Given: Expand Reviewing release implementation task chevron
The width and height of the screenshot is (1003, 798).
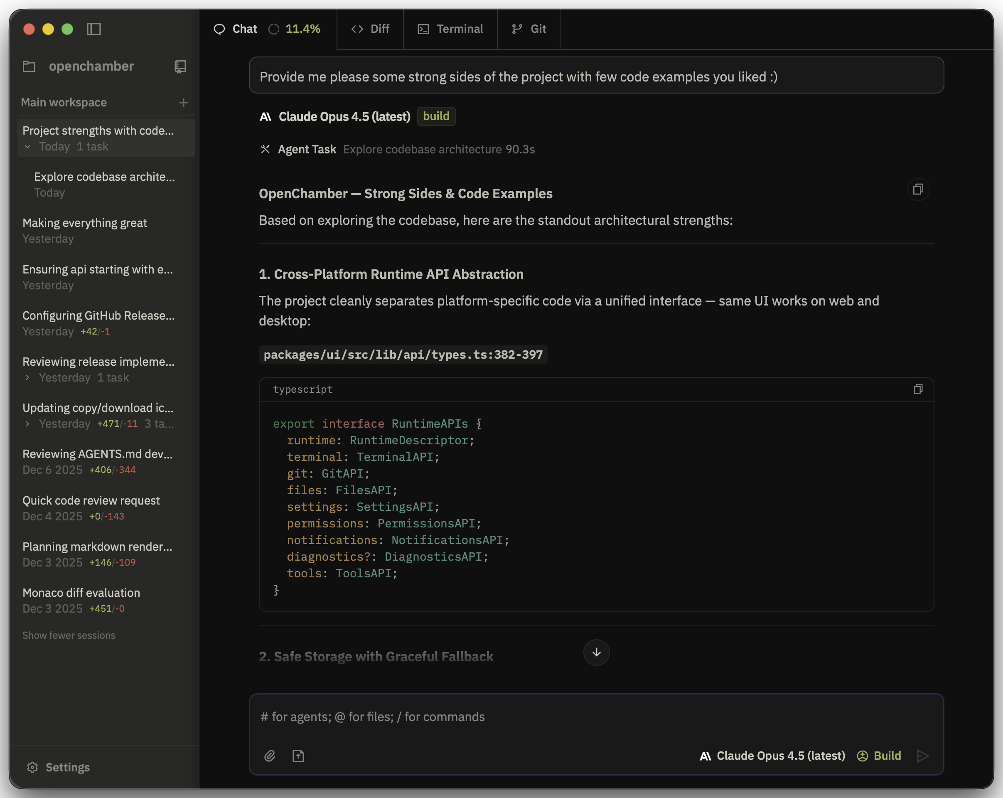Looking at the screenshot, I should pyautogui.click(x=27, y=377).
